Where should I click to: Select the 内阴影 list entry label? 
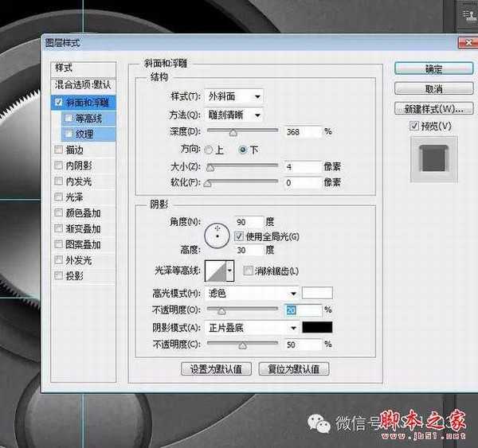(x=79, y=166)
